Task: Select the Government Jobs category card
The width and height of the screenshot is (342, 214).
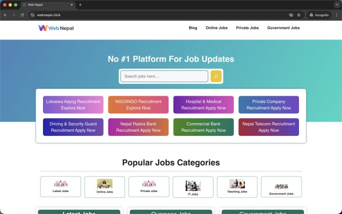Action: (281, 187)
